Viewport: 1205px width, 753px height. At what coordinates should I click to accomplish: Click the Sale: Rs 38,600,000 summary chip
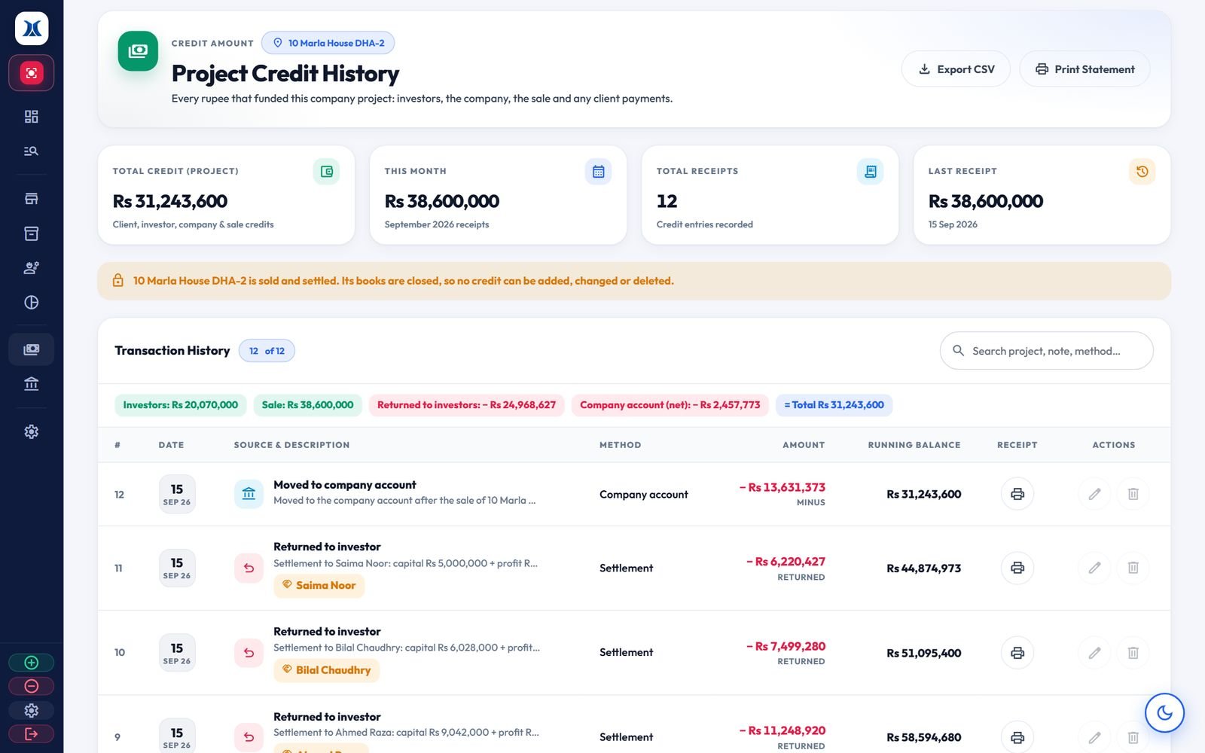point(307,405)
